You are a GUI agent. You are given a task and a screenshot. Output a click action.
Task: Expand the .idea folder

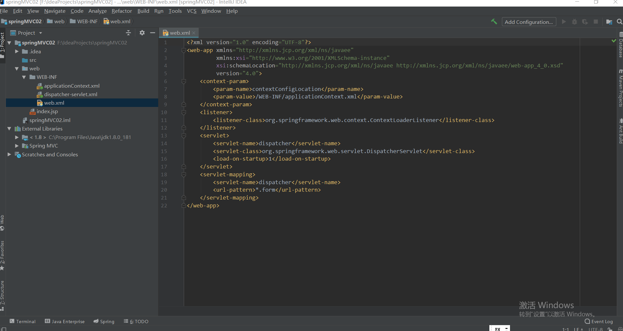point(17,52)
